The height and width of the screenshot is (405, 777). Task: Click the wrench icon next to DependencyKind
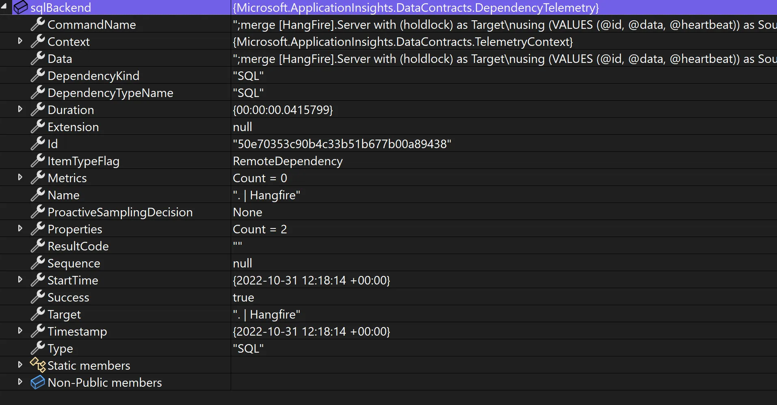(38, 75)
